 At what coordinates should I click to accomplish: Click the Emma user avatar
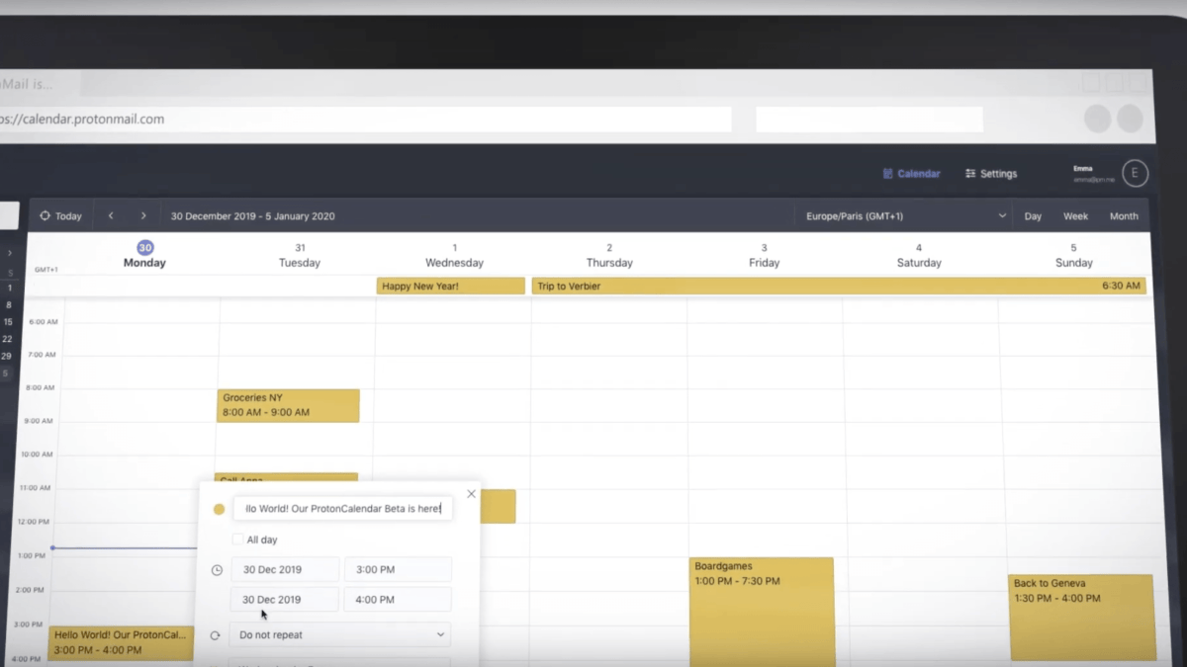1135,173
